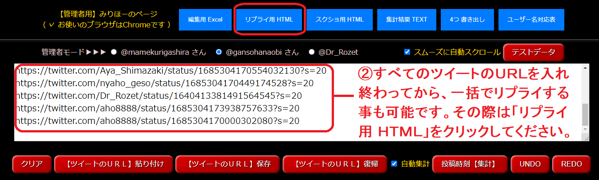The height and width of the screenshot is (180, 599).
Task: Click 【ツイートのURL】復帰 button
Action: tap(335, 164)
